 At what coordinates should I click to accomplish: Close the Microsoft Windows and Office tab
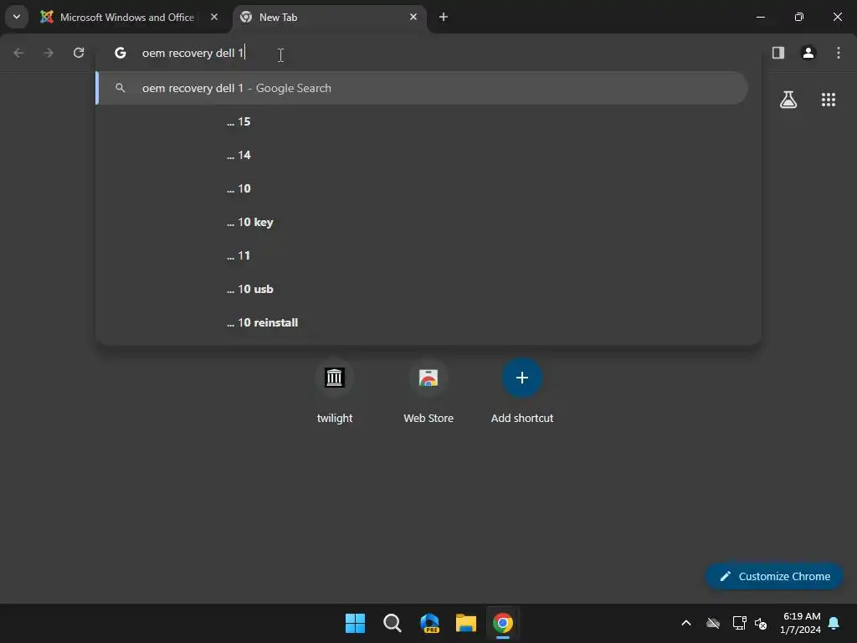(x=214, y=17)
